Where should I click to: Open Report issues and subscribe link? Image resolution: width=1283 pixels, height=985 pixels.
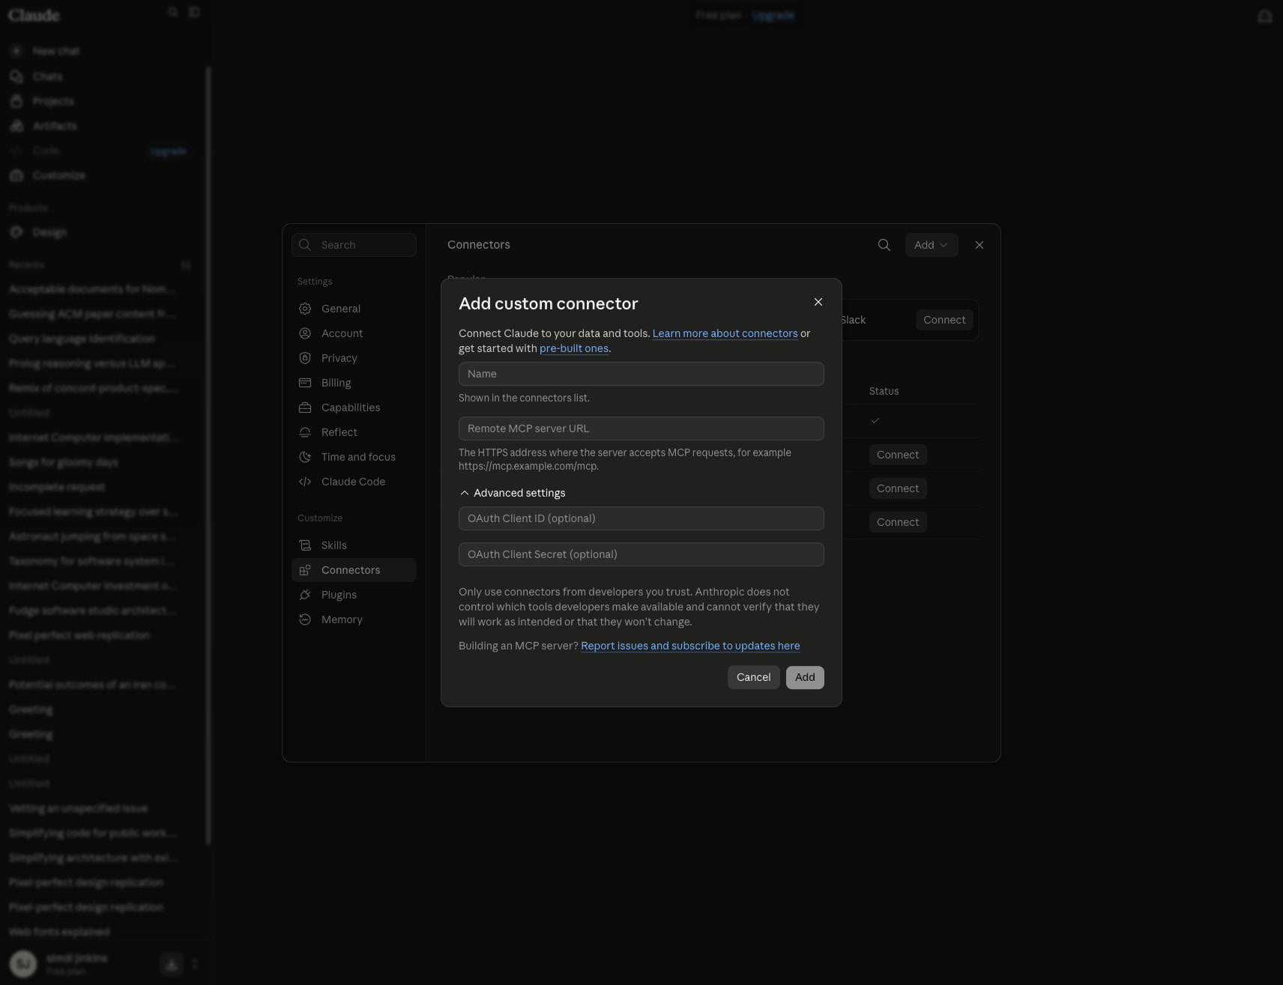(690, 646)
